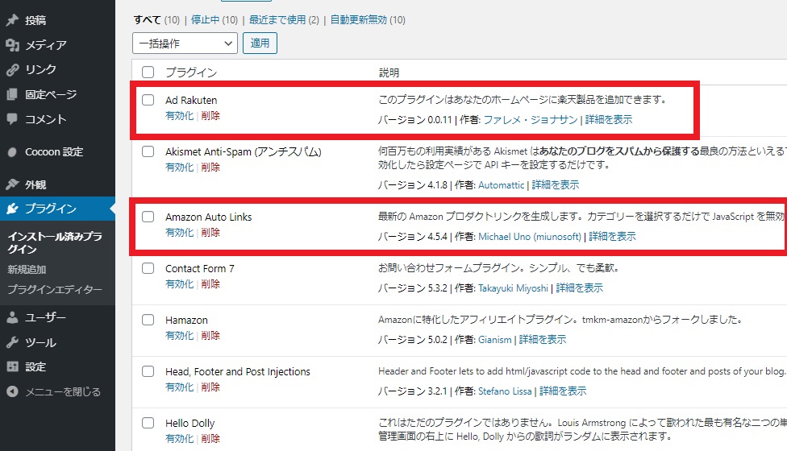The image size is (787, 451).
Task: Click the Cocoon 設定 circle icon
Action: (x=13, y=152)
